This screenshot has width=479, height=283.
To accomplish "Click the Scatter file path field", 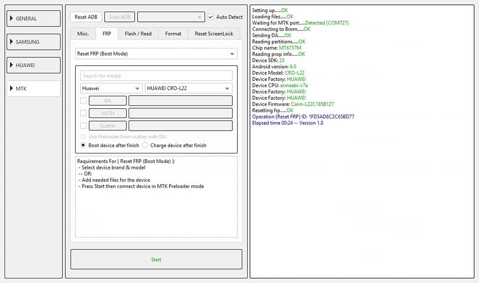I will (181, 126).
